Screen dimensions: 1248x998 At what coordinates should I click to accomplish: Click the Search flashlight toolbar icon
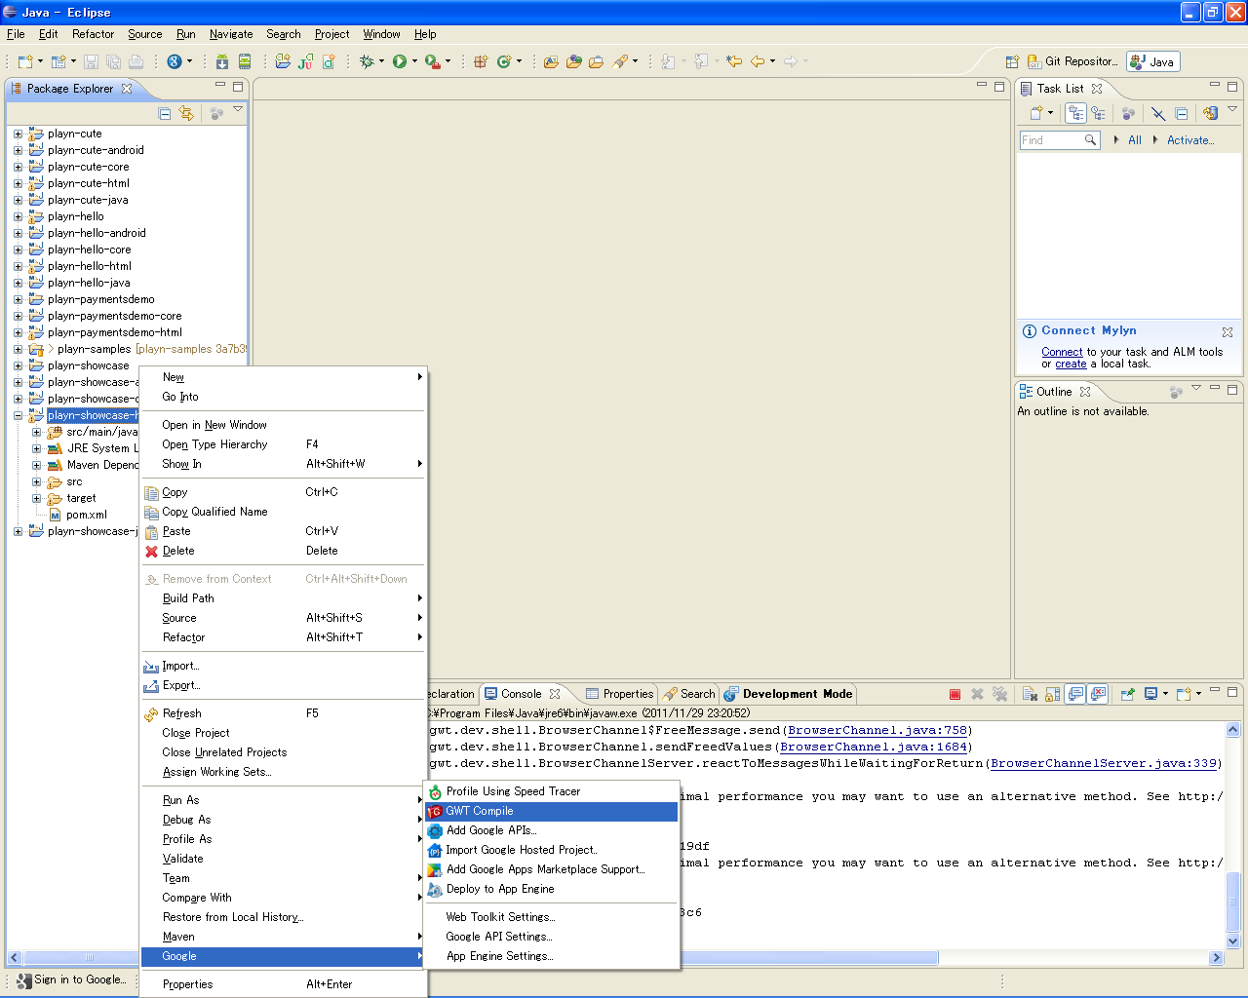tap(620, 61)
